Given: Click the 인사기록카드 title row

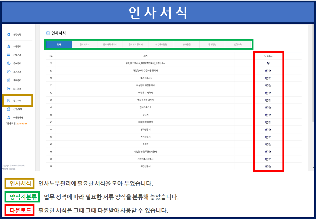Looking at the screenshot, I should coord(145,107).
